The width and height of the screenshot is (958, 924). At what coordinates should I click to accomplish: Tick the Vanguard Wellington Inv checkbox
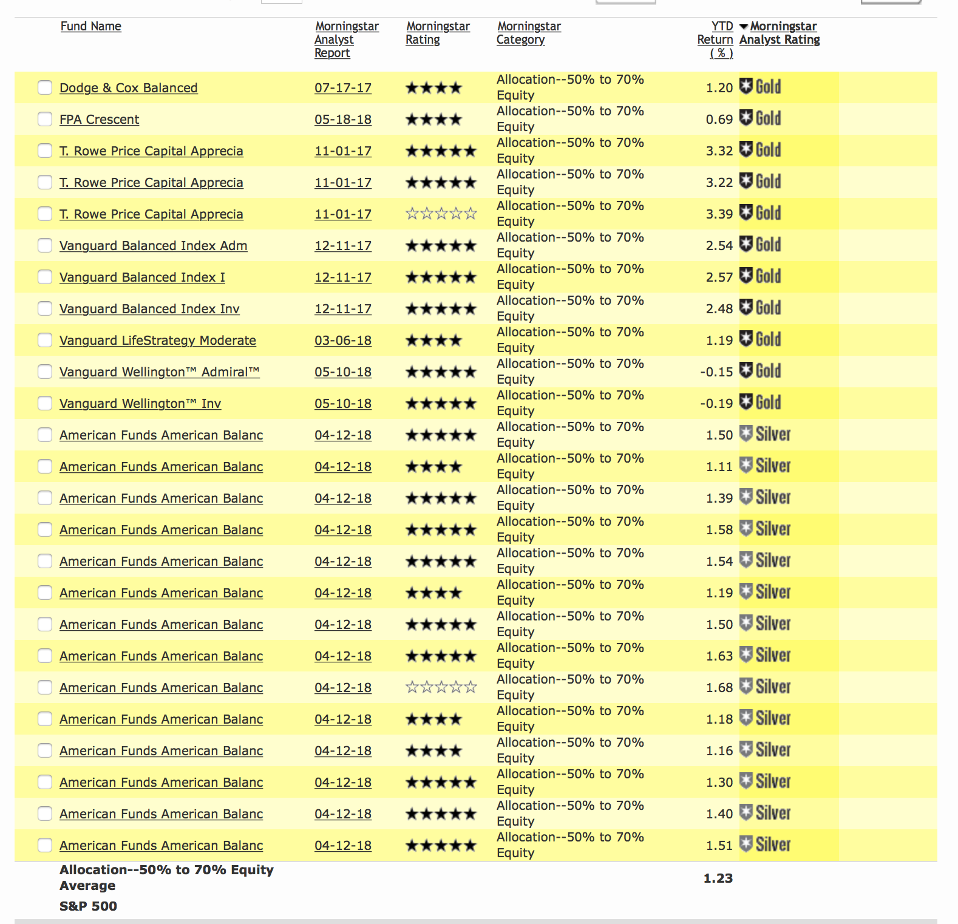click(x=45, y=403)
